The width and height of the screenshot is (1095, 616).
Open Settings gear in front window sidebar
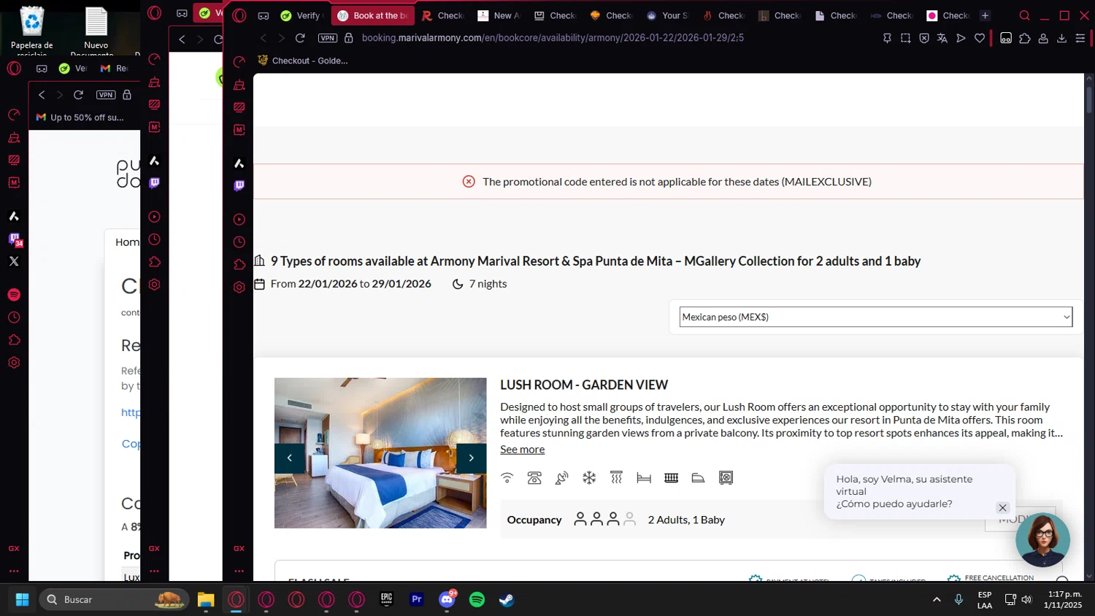point(239,287)
